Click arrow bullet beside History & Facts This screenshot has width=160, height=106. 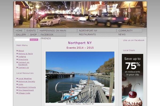click(17, 54)
